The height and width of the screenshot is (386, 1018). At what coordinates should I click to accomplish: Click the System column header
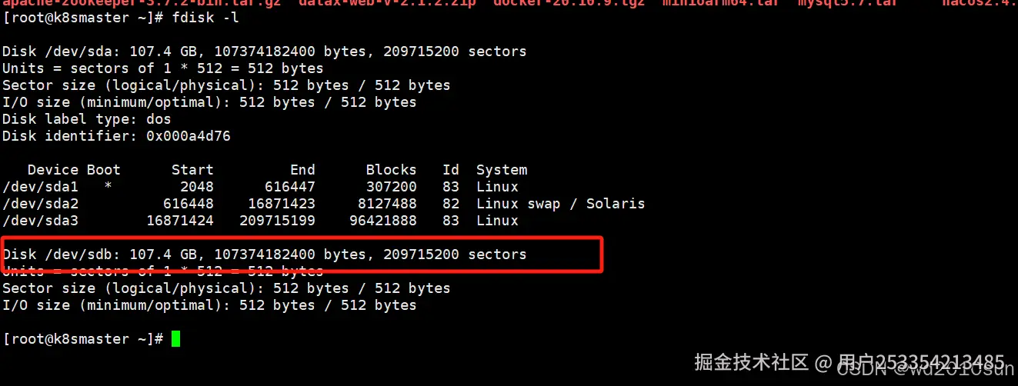click(502, 170)
